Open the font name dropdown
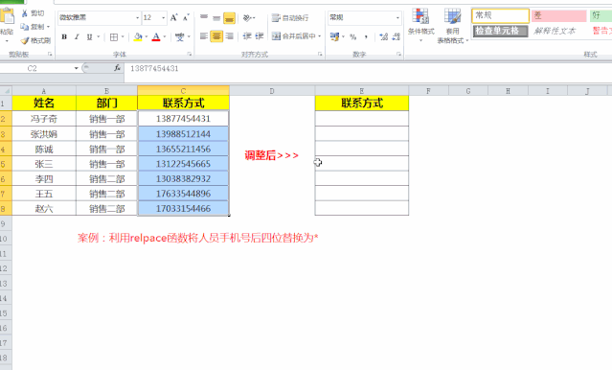The width and height of the screenshot is (612, 370). 137,17
